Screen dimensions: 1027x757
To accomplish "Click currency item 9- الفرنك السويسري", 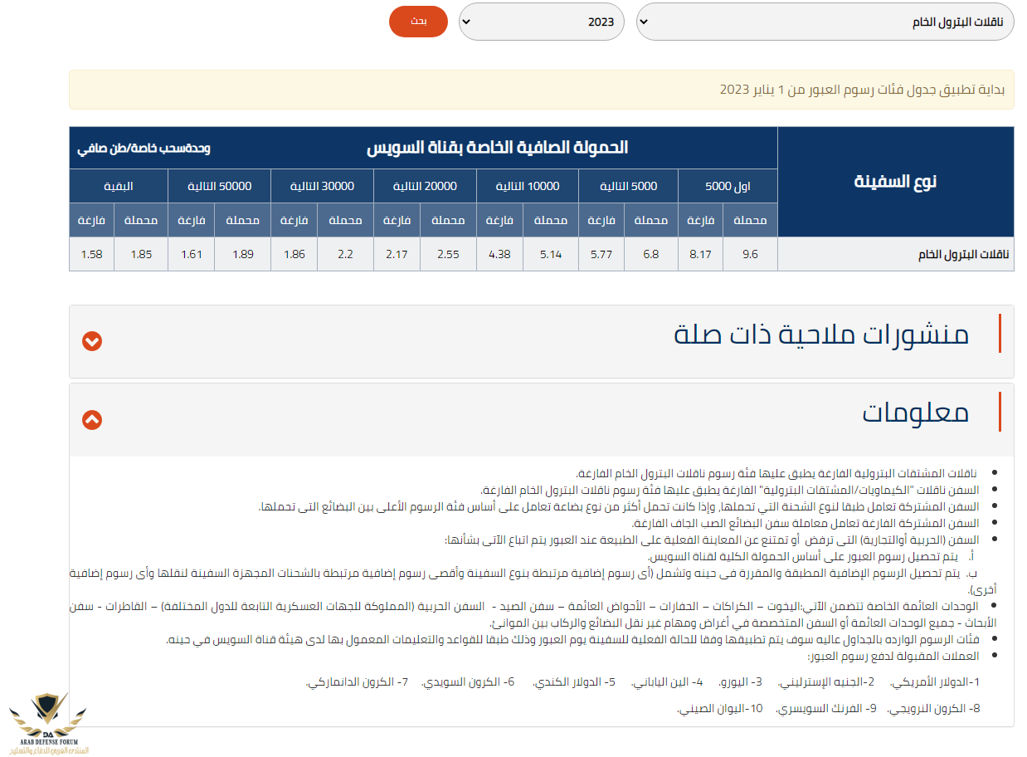I will click(825, 709).
